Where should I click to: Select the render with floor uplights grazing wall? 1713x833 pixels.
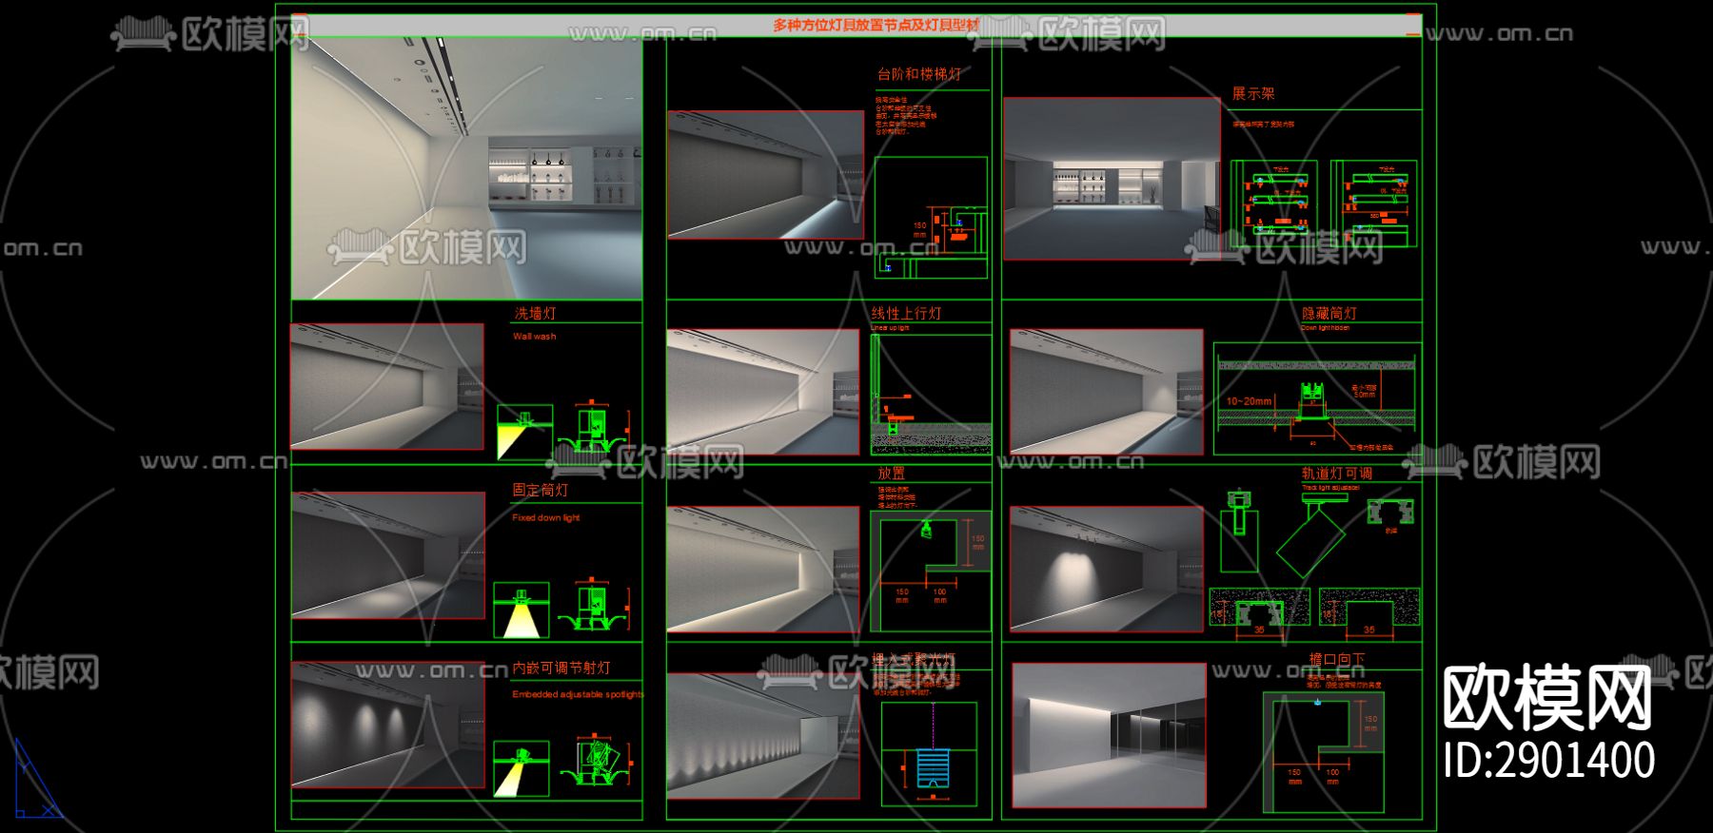pos(763,736)
